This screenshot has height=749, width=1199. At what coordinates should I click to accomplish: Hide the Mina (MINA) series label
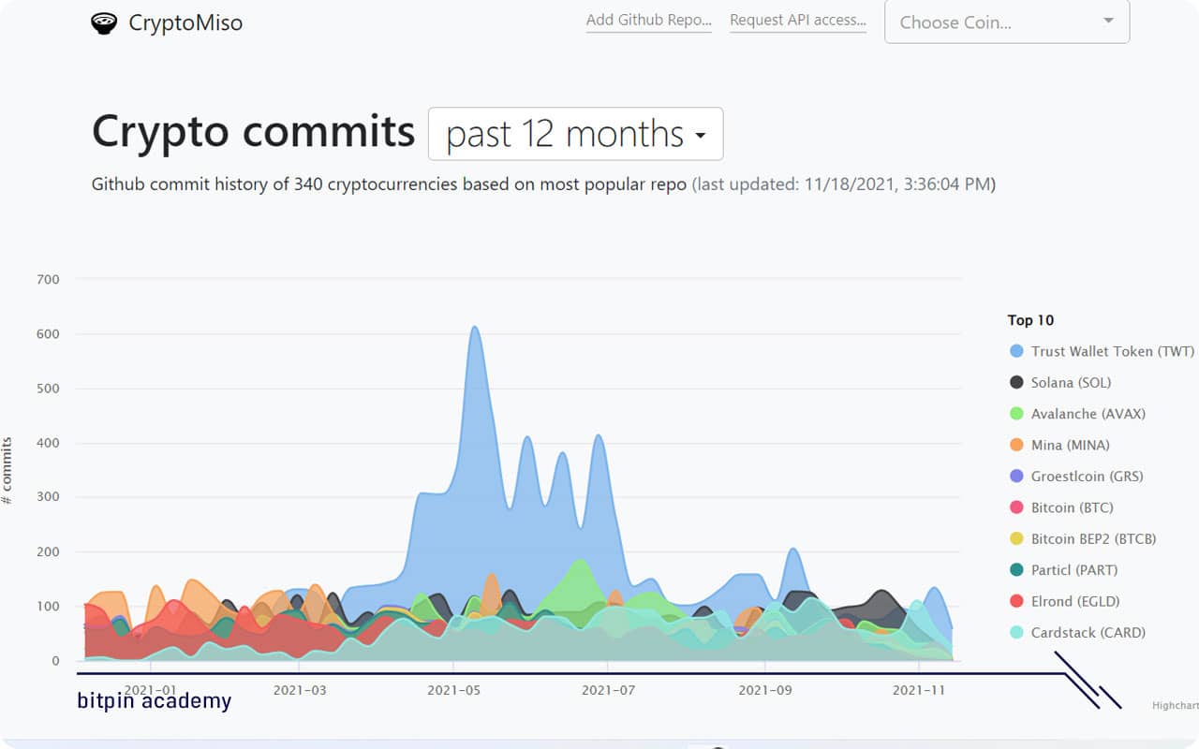pos(1070,445)
